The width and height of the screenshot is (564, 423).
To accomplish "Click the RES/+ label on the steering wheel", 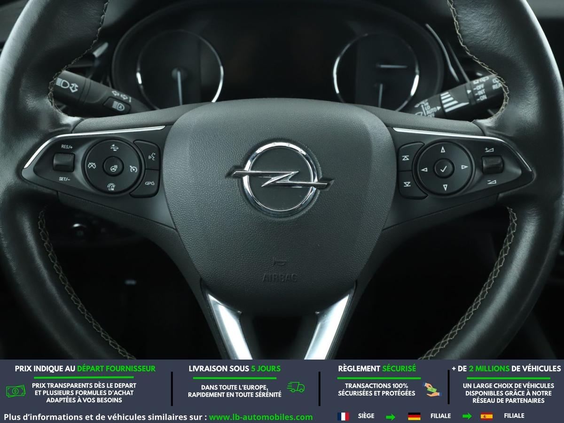I will (x=67, y=147).
